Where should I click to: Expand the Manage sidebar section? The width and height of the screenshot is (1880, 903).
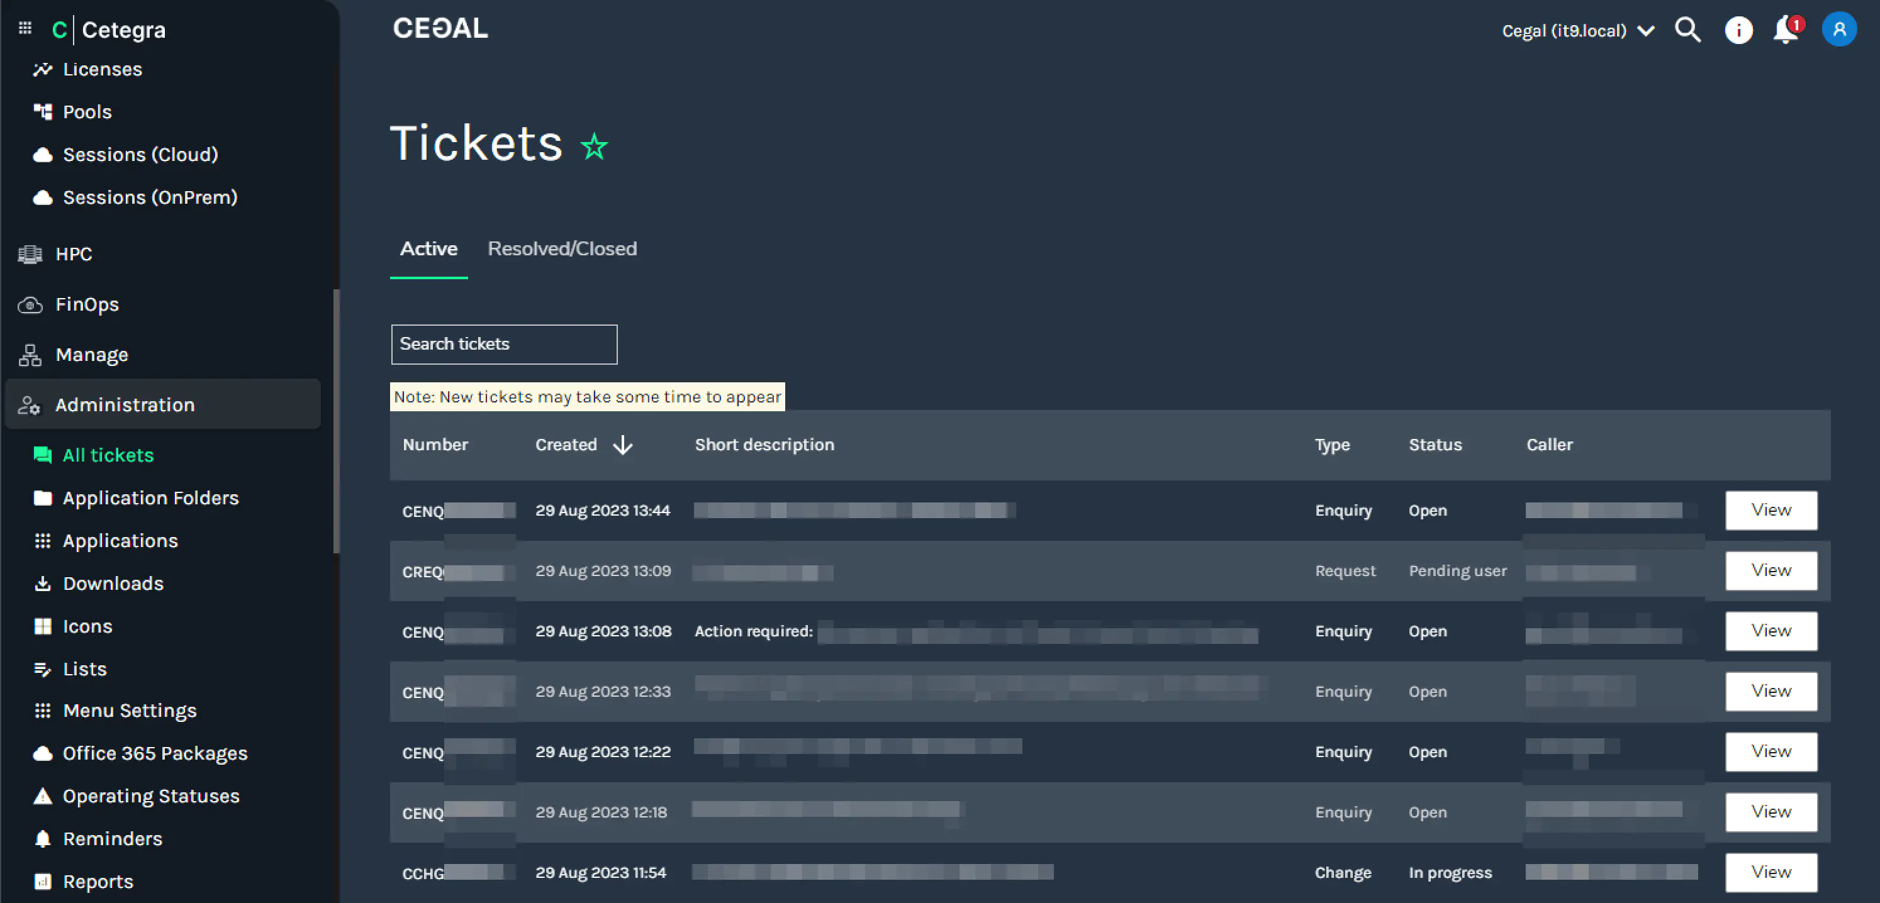click(x=91, y=355)
